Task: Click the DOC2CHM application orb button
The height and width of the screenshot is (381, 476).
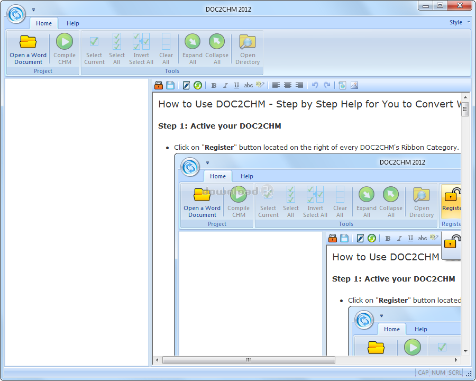Action: [x=16, y=14]
